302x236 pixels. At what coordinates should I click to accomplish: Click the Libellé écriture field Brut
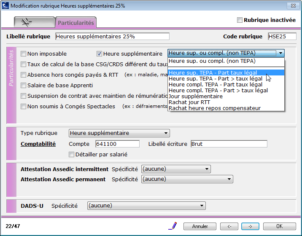[x=229, y=144]
